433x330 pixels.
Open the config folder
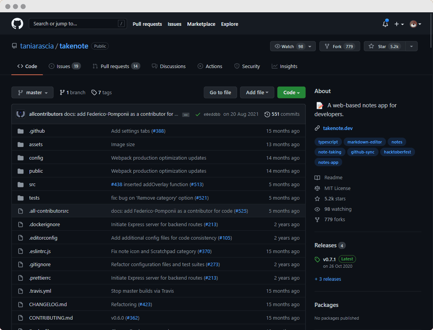[36, 158]
